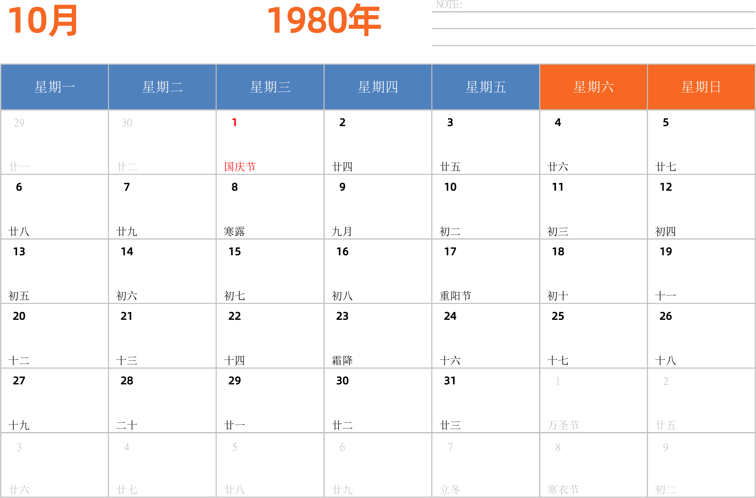Click the 十四 lunar label
Screen dimensions: 756x498
point(234,360)
